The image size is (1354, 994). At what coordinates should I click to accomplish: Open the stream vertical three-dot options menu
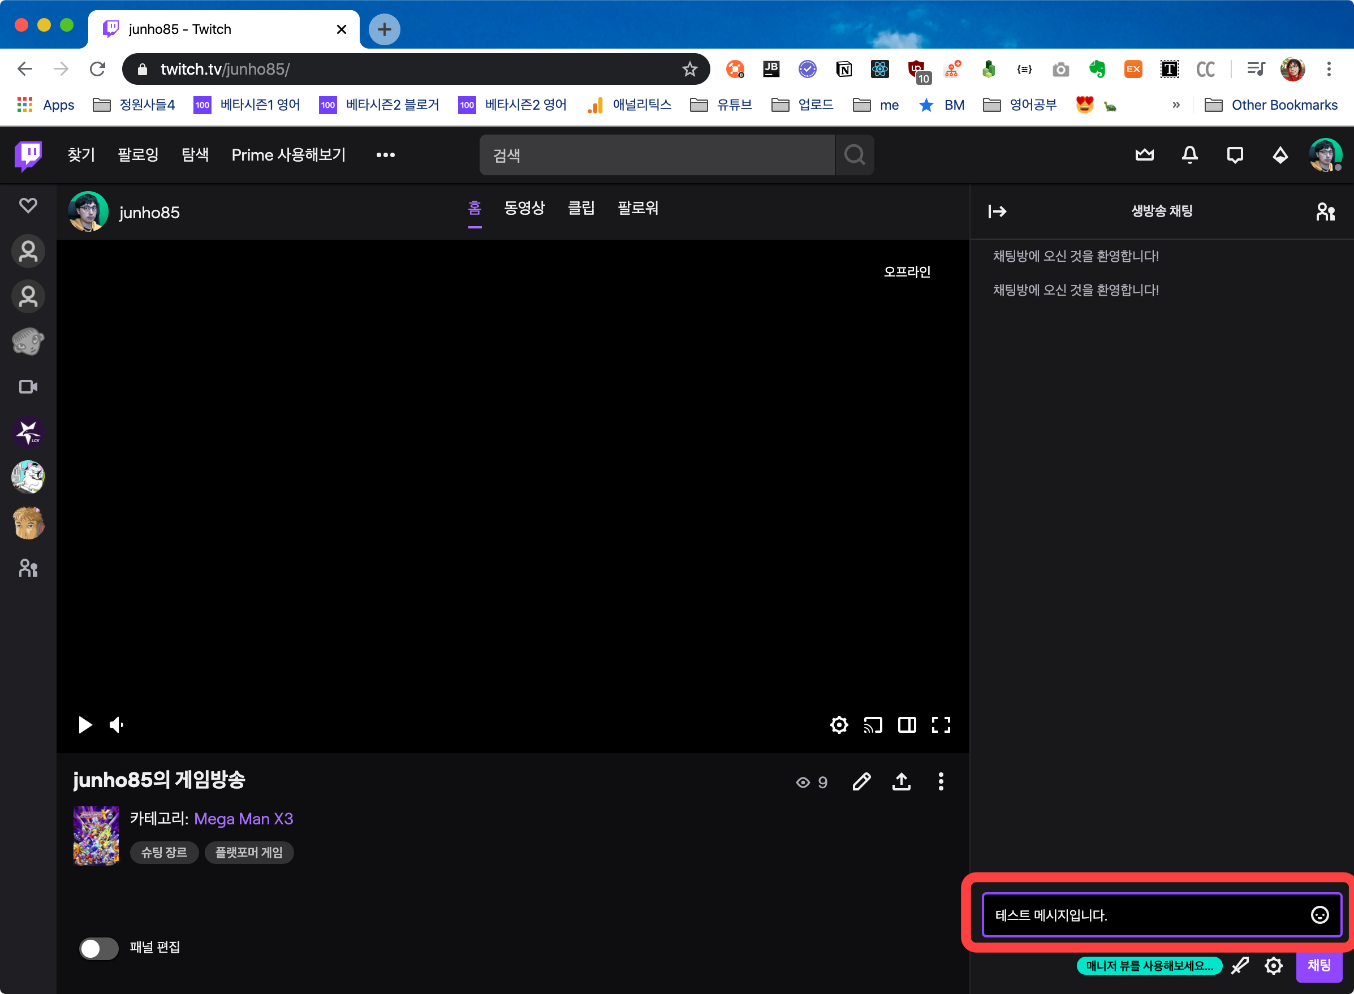[x=941, y=781]
